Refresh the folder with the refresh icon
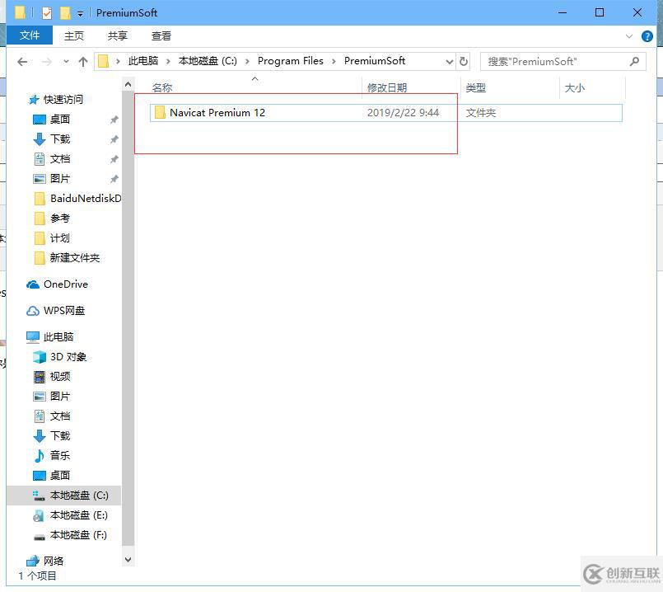Image resolution: width=663 pixels, height=592 pixels. 464,61
